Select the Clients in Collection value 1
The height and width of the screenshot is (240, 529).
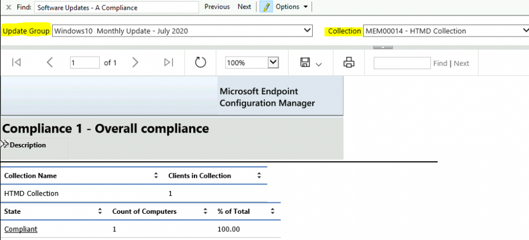pyautogui.click(x=170, y=194)
